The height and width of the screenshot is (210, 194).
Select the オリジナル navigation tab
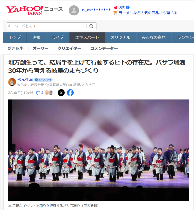pos(120,38)
